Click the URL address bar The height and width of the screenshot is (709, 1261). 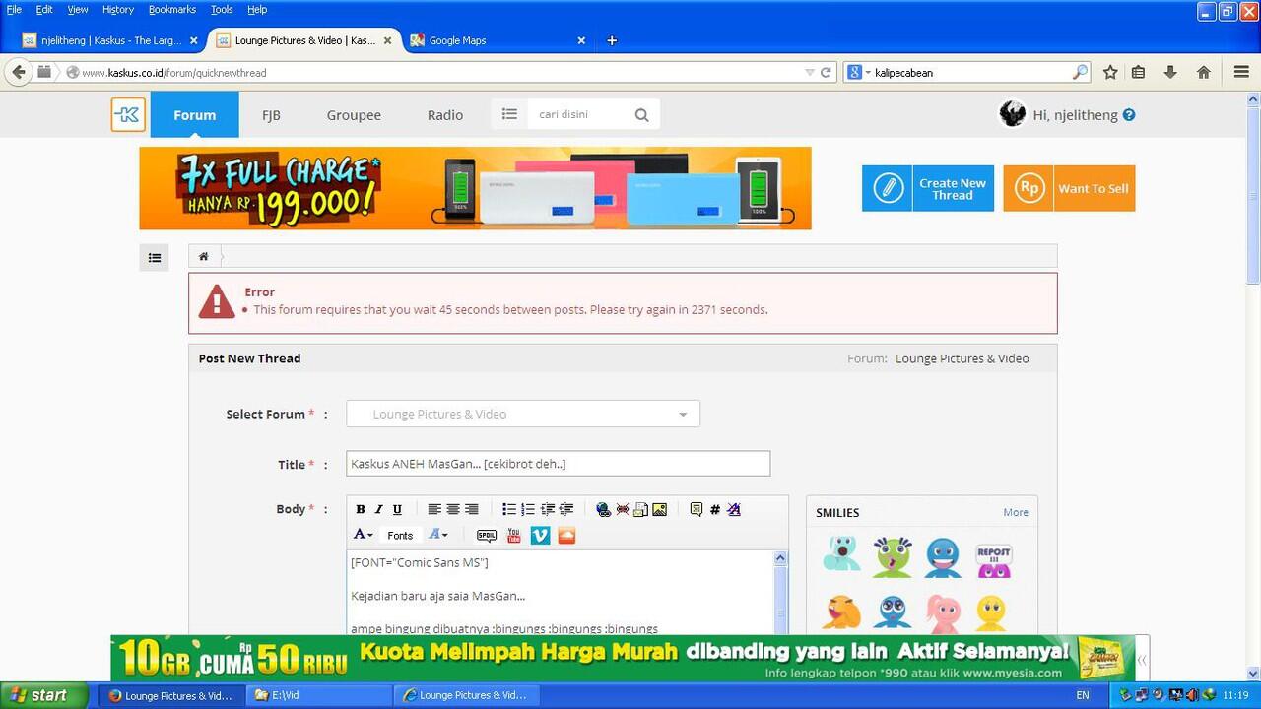[433, 72]
